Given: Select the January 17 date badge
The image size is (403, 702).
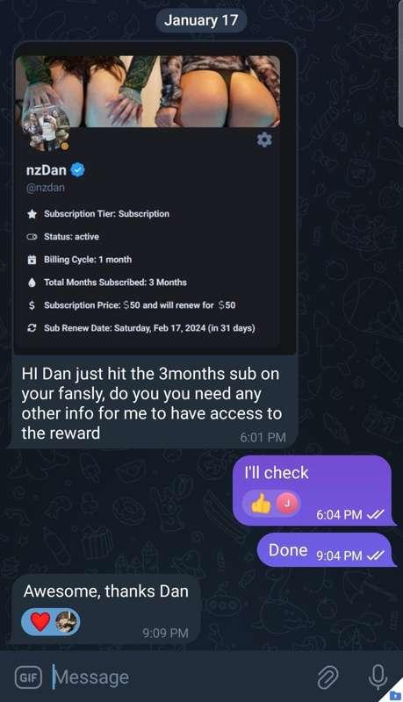Looking at the screenshot, I should [201, 20].
